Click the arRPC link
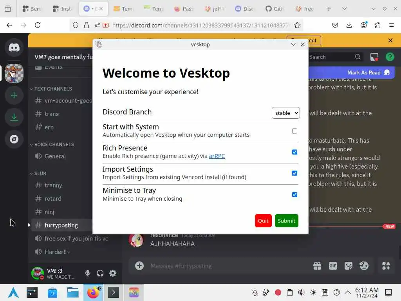This screenshot has width=401, height=301. click(x=217, y=156)
